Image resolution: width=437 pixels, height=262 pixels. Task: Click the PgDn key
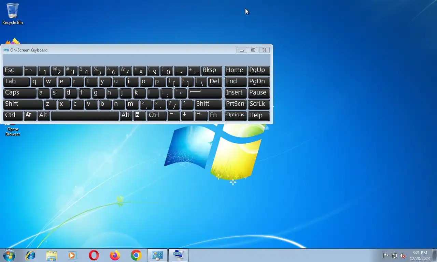[x=259, y=82]
